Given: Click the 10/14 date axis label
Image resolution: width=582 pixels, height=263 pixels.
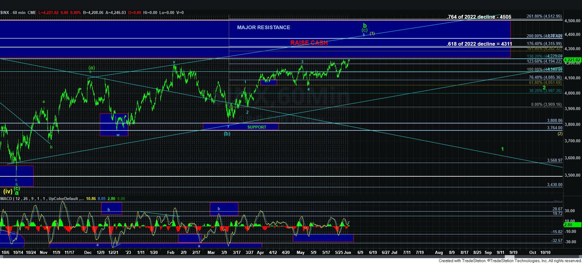Looking at the screenshot, I should click(18, 252).
